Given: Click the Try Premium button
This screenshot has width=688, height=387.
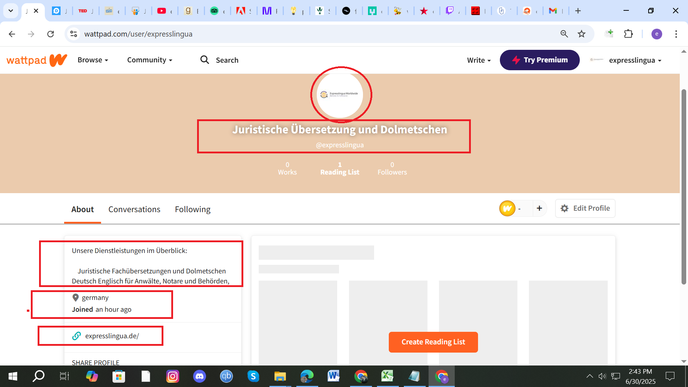Looking at the screenshot, I should tap(540, 60).
